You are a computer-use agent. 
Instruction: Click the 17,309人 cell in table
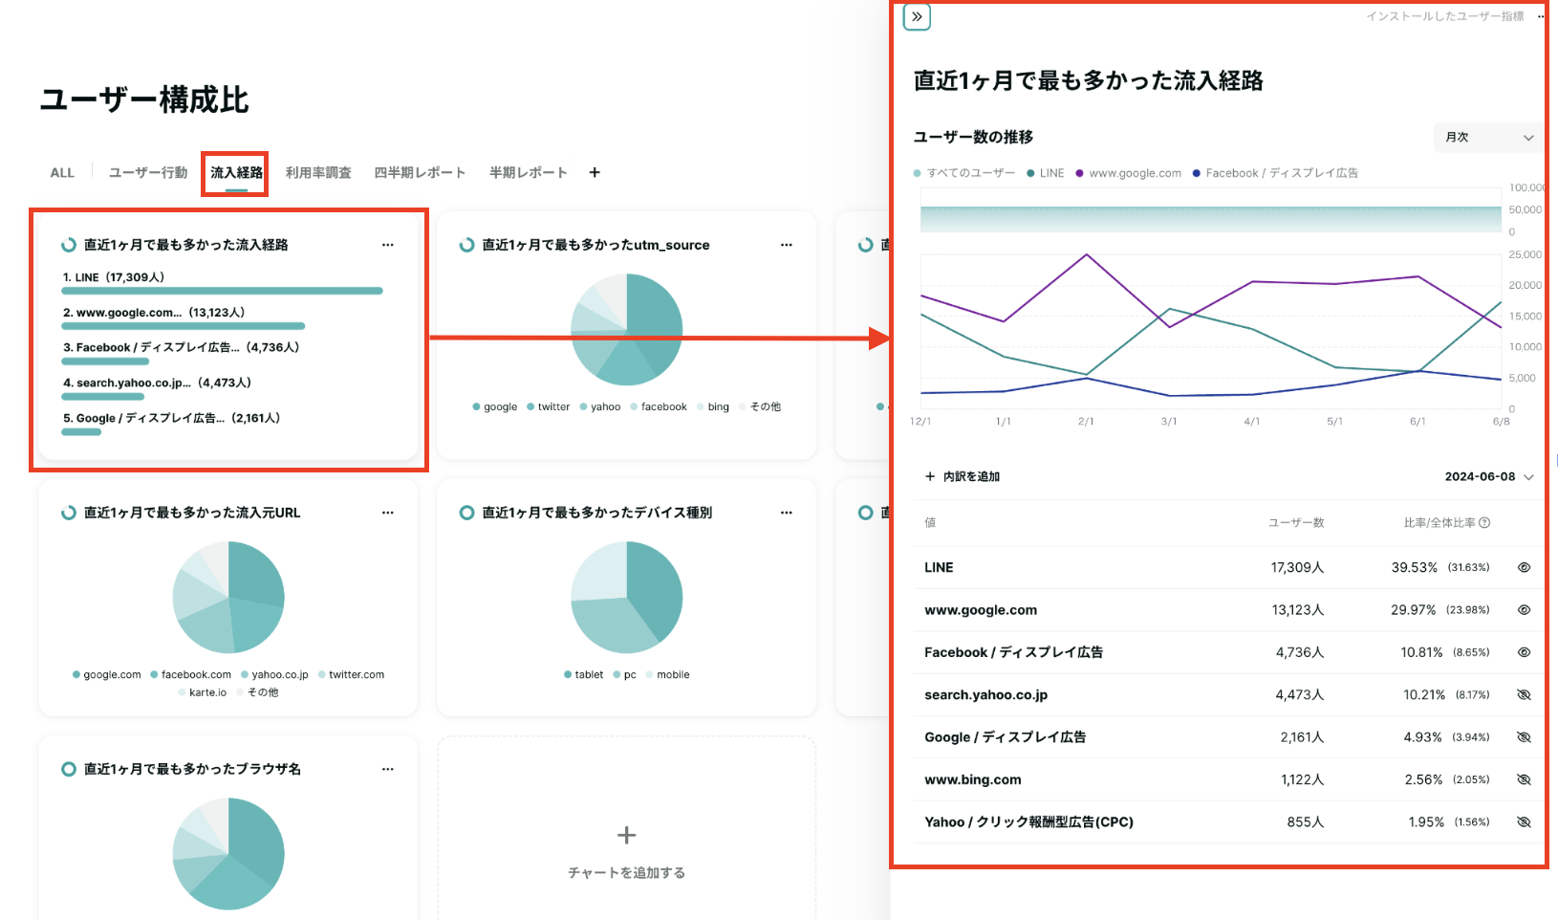pos(1297,567)
